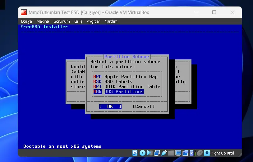Click the network adapters status icon
This screenshot has width=253, height=162.
pyautogui.click(x=157, y=153)
